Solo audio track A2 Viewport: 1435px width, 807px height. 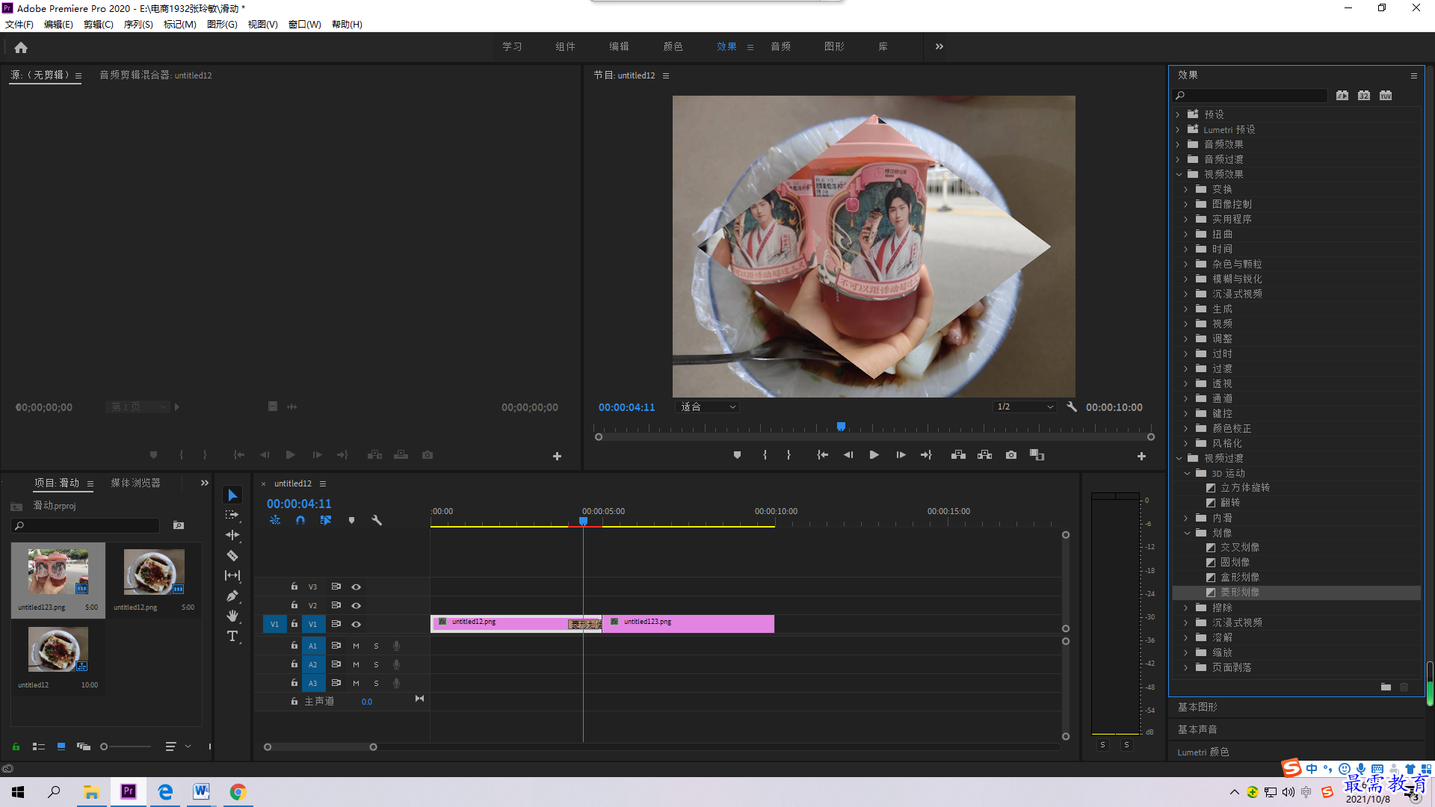(x=376, y=664)
